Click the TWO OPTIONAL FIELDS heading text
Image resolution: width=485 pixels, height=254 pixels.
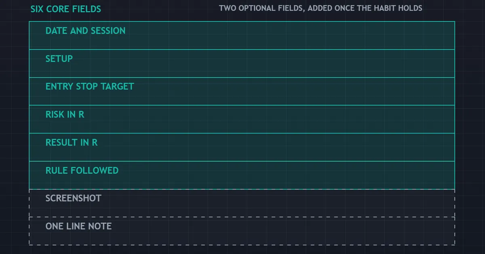click(321, 8)
